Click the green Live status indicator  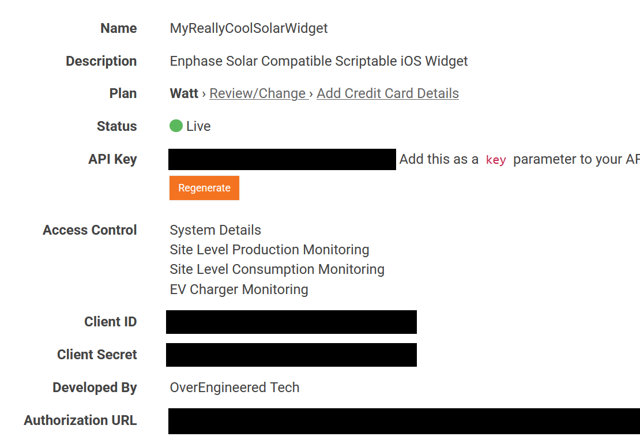pos(176,126)
